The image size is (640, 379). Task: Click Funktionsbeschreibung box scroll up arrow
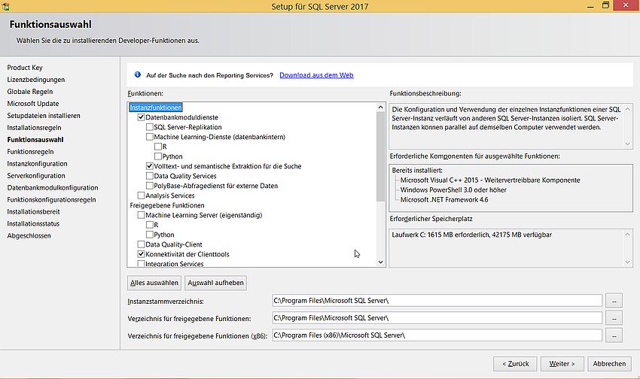[x=628, y=109]
